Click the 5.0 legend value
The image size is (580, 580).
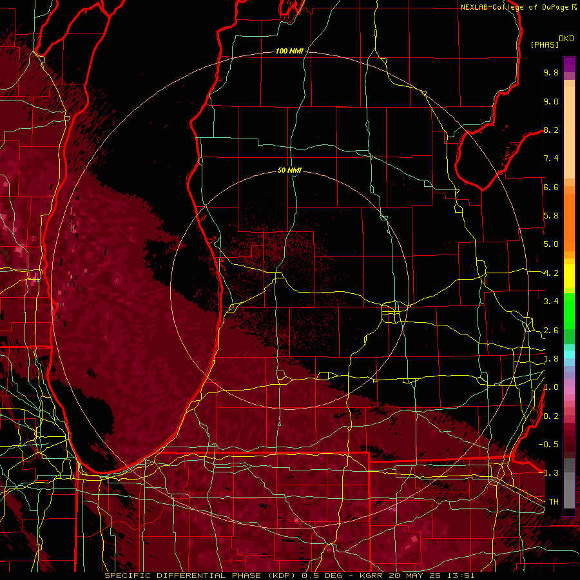551,244
